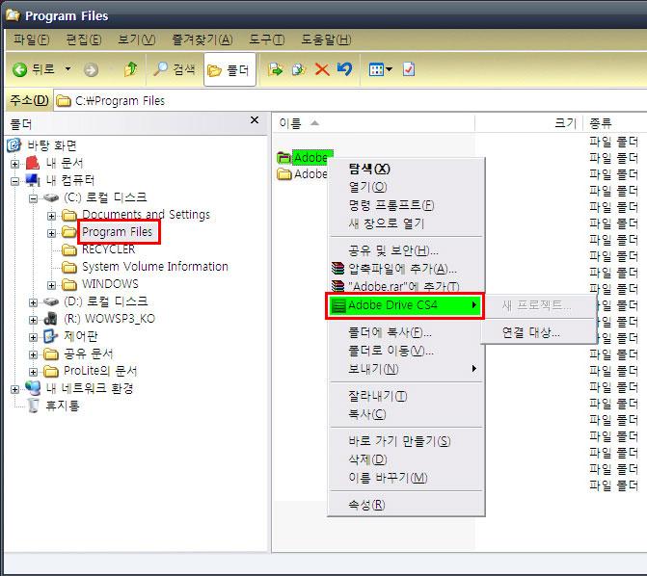Click the 제어판 control panel icon
Screen dimensions: 647x576
coord(50,336)
